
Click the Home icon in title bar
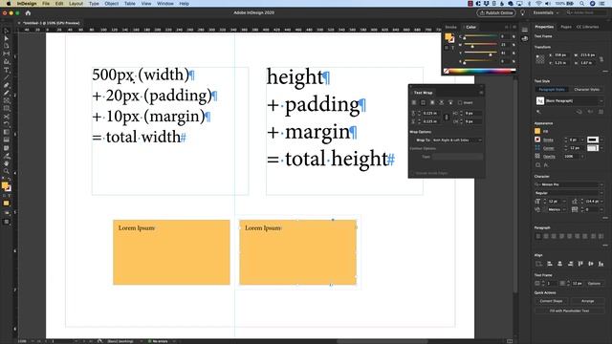(28, 12)
